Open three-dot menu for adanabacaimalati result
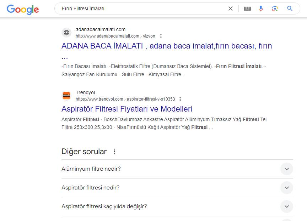The image size is (307, 221). pos(161,36)
